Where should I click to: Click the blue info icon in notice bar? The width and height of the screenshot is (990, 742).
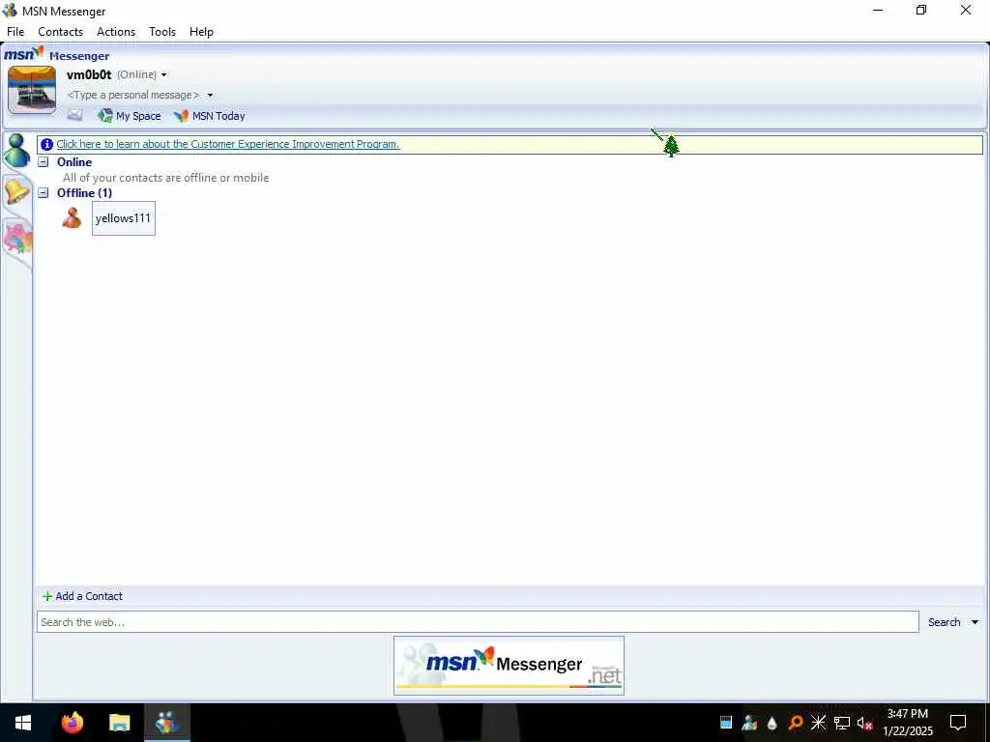tap(46, 145)
